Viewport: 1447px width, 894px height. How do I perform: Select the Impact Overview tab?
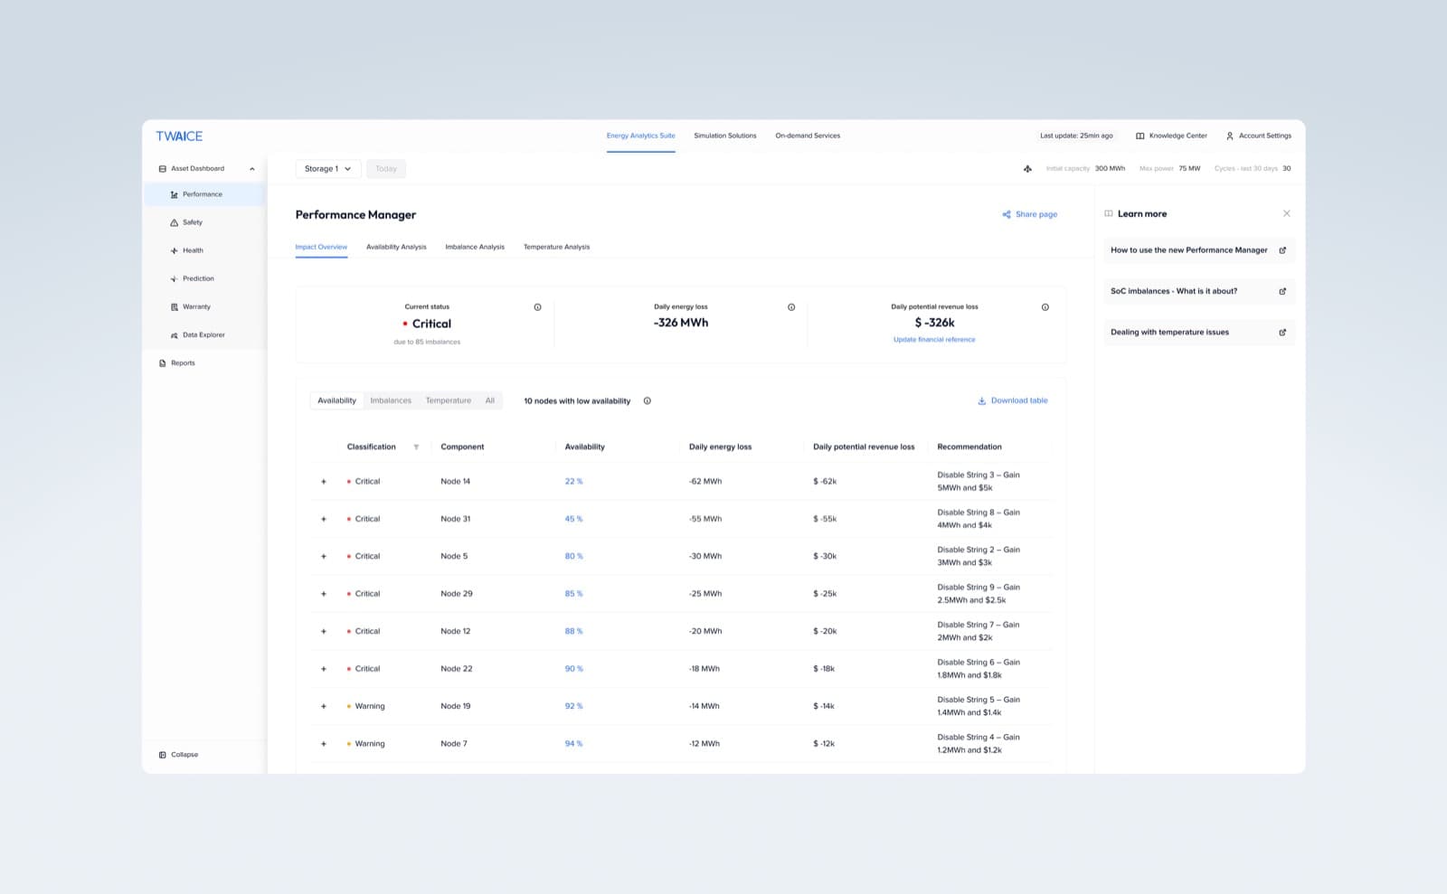coord(321,247)
